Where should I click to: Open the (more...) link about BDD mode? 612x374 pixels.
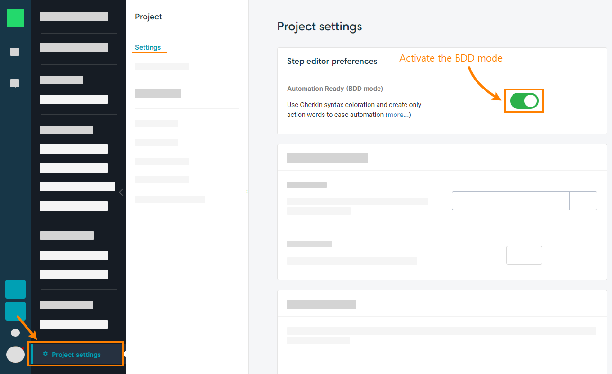[x=398, y=115]
